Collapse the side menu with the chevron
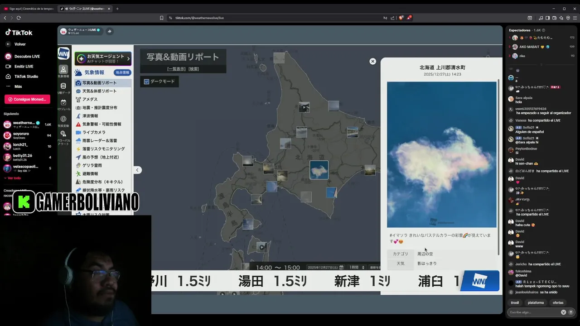Viewport: 580px width, 326px height. [x=137, y=170]
